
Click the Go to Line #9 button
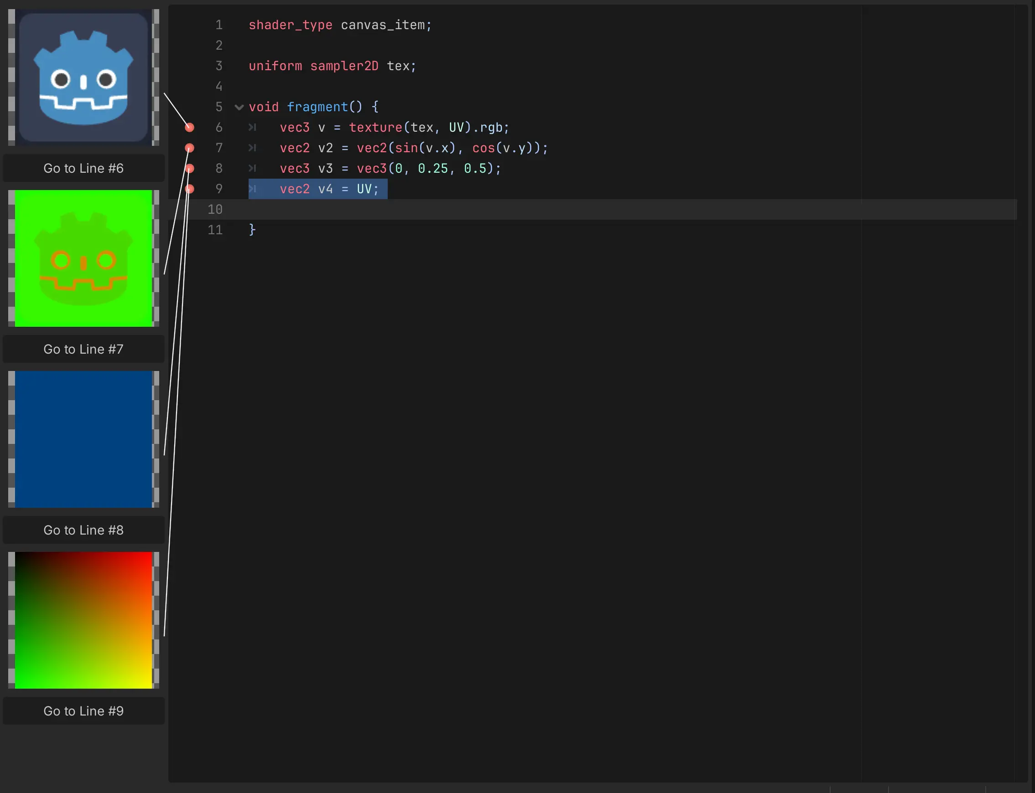[83, 711]
